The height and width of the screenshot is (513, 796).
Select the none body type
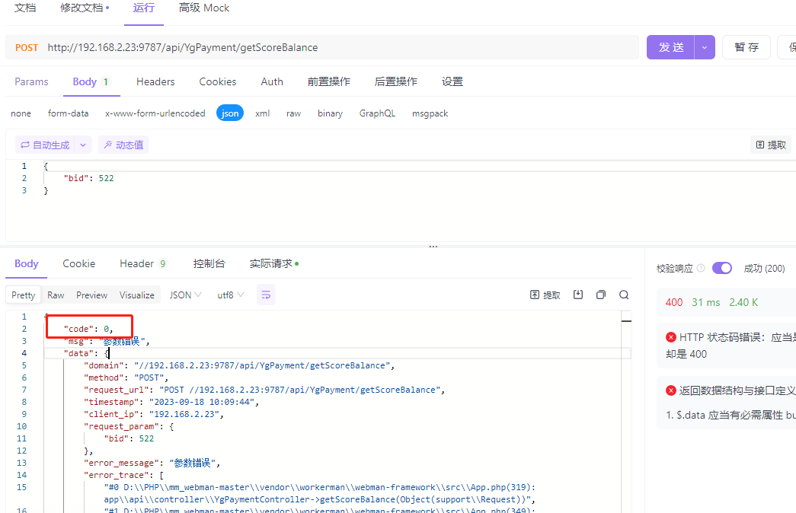pos(21,113)
